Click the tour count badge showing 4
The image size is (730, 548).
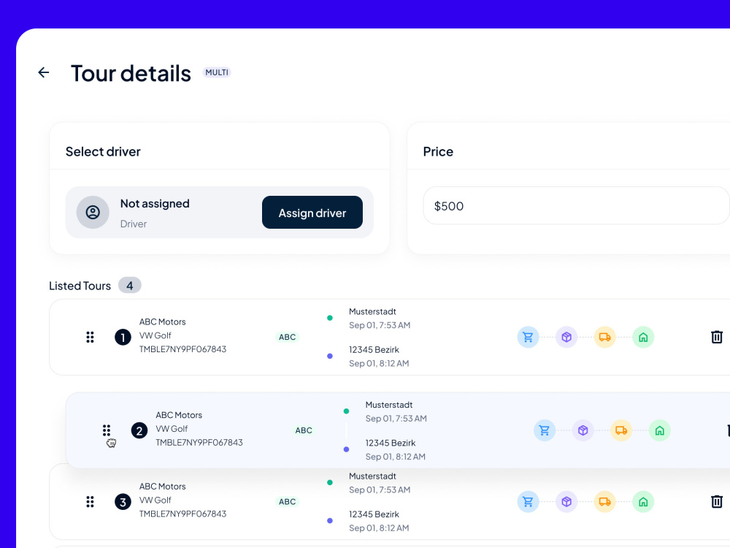130,285
